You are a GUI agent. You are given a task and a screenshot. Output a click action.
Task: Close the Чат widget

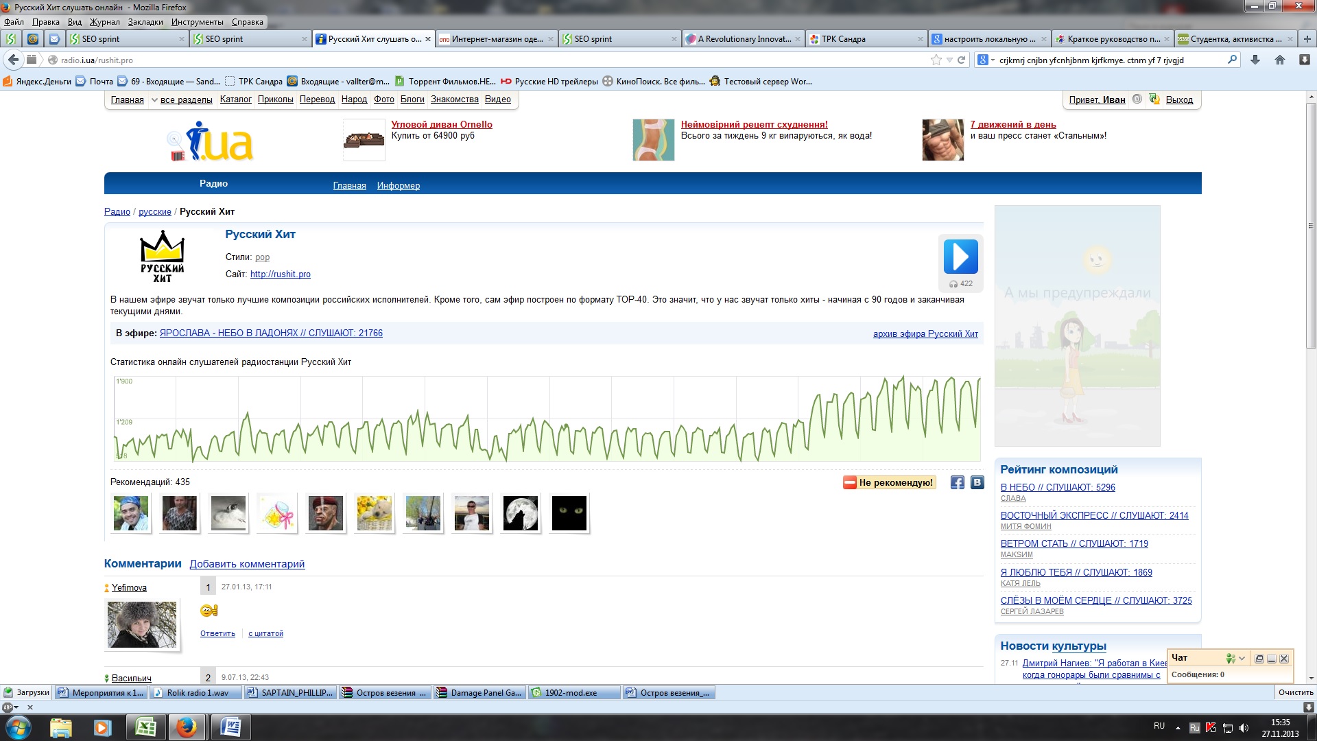(1284, 659)
